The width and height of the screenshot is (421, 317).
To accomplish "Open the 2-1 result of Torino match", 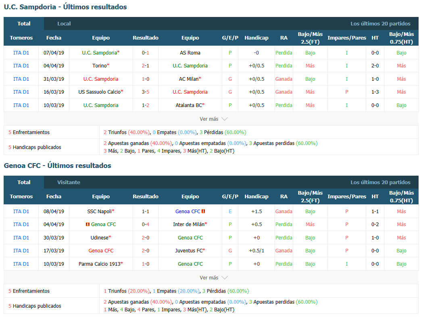I will click(146, 65).
